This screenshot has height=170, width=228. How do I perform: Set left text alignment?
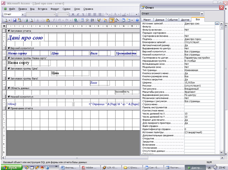click(x=90, y=14)
